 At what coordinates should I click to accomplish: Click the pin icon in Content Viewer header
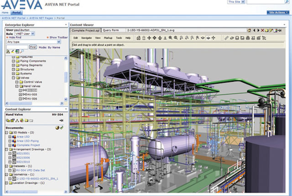pyautogui.click(x=280, y=31)
